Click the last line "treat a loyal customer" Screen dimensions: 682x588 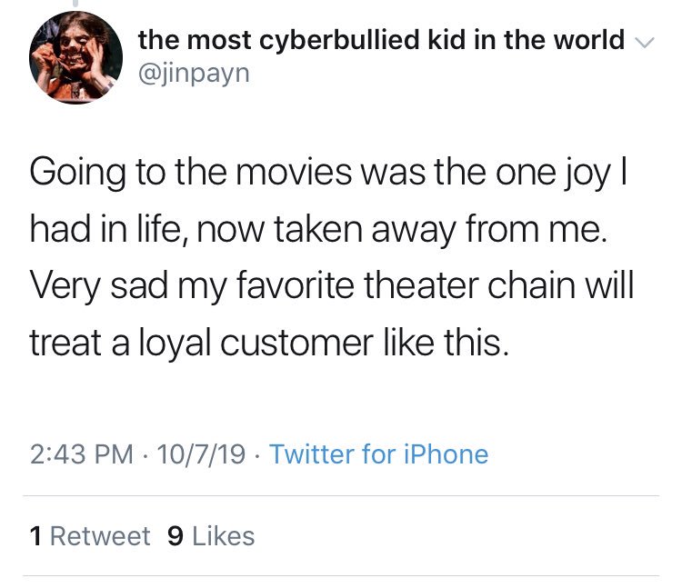tap(265, 344)
